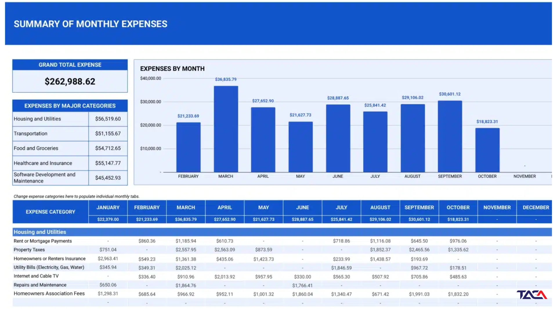The height and width of the screenshot is (313, 557).
Task: Click January Homeowners Insurance value $2,963.41
Action: pyautogui.click(x=108, y=259)
